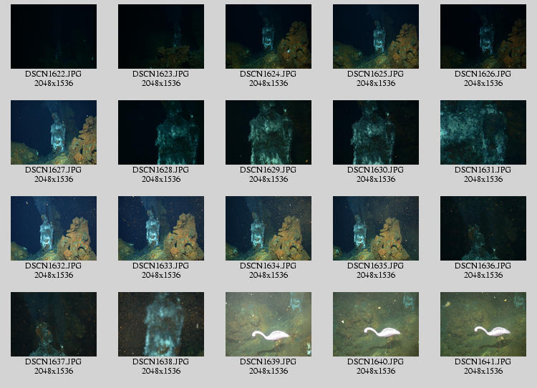Screen dimensions: 537x388
Task: Select the DSCN1623.JPG image thumbnail
Action: point(161,37)
